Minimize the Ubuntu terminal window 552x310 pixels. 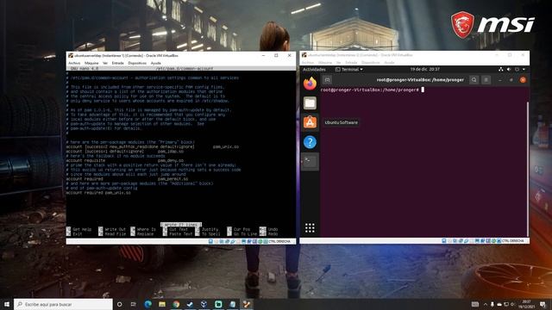click(500, 80)
